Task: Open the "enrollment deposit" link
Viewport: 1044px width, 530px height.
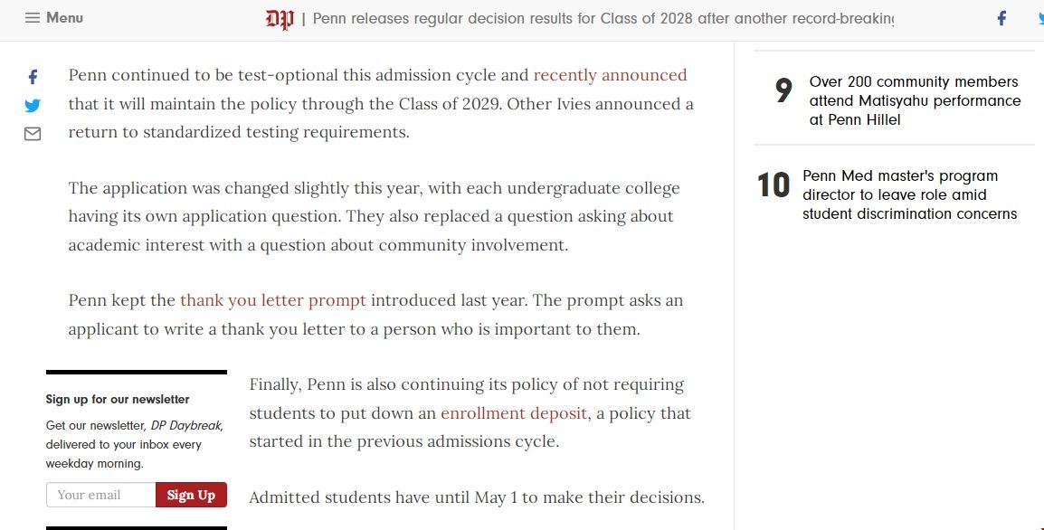Action: (515, 413)
